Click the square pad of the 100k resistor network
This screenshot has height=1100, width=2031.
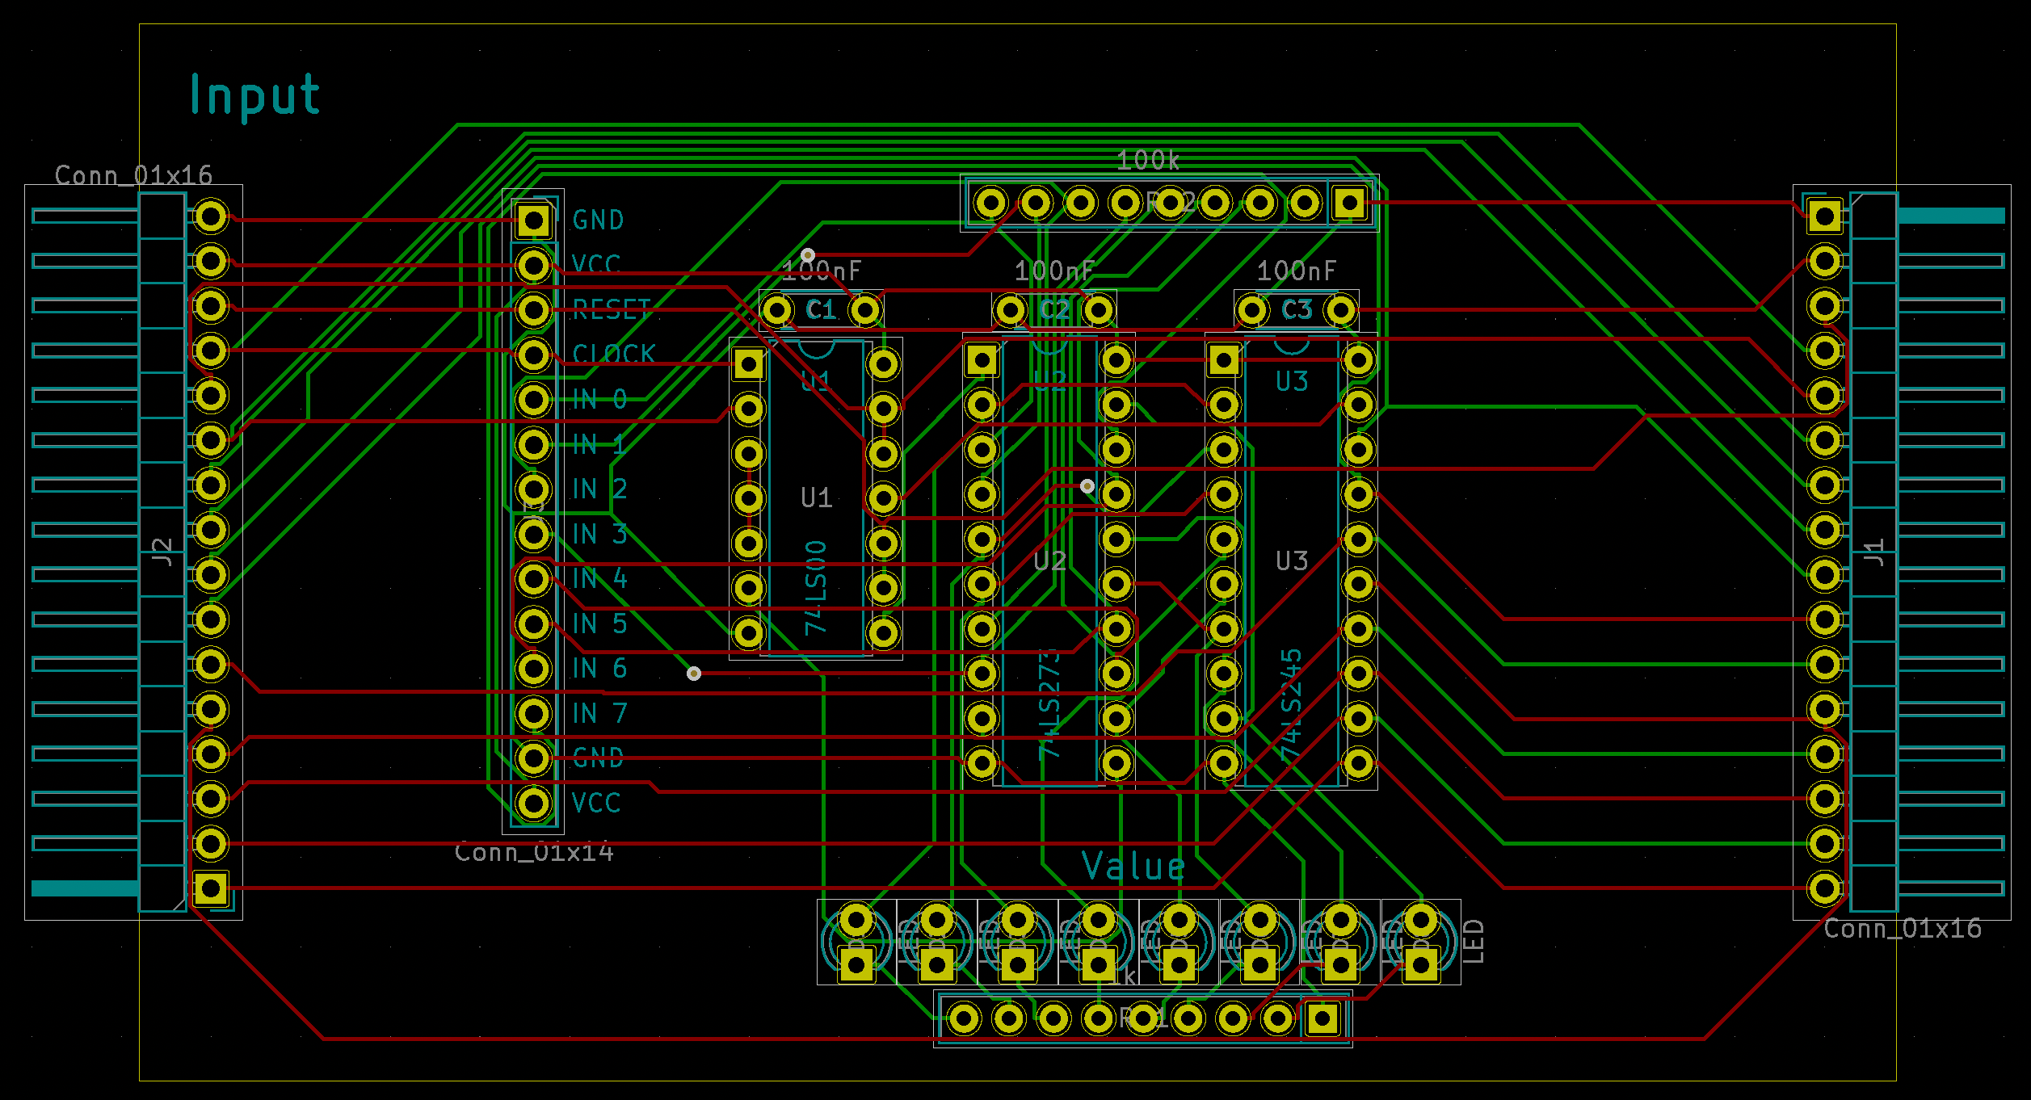[x=1349, y=203]
